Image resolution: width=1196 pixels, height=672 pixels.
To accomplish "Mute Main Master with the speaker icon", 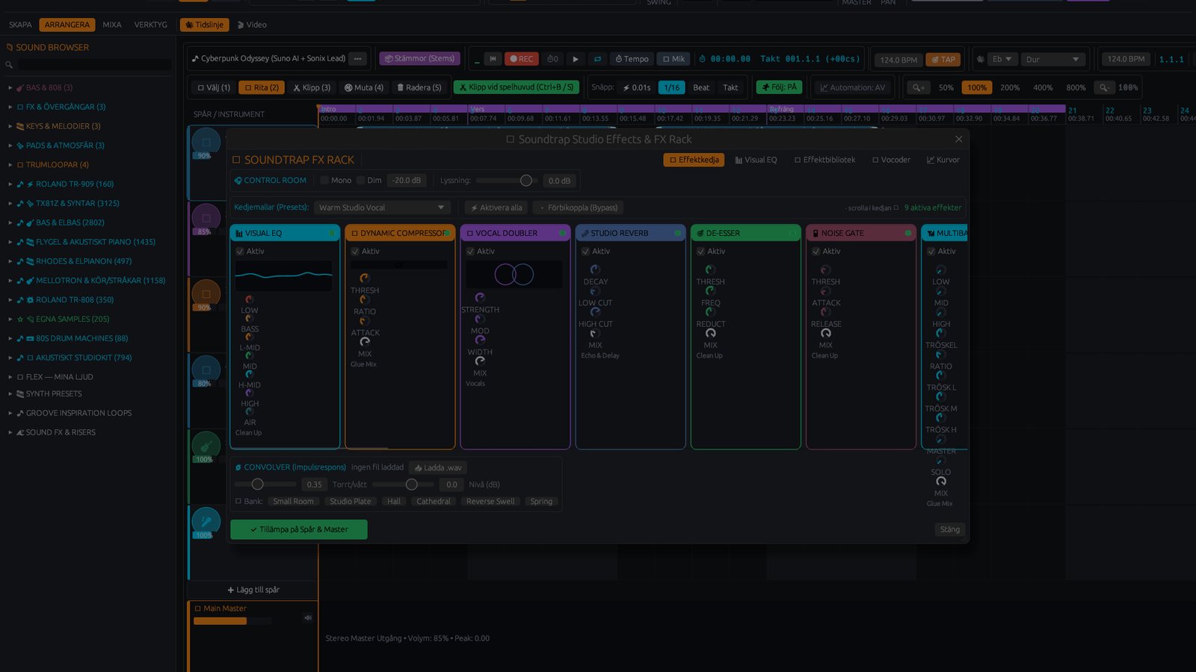I will 307,617.
